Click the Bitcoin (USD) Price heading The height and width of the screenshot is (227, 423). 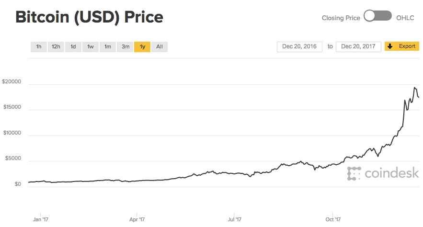[89, 17]
